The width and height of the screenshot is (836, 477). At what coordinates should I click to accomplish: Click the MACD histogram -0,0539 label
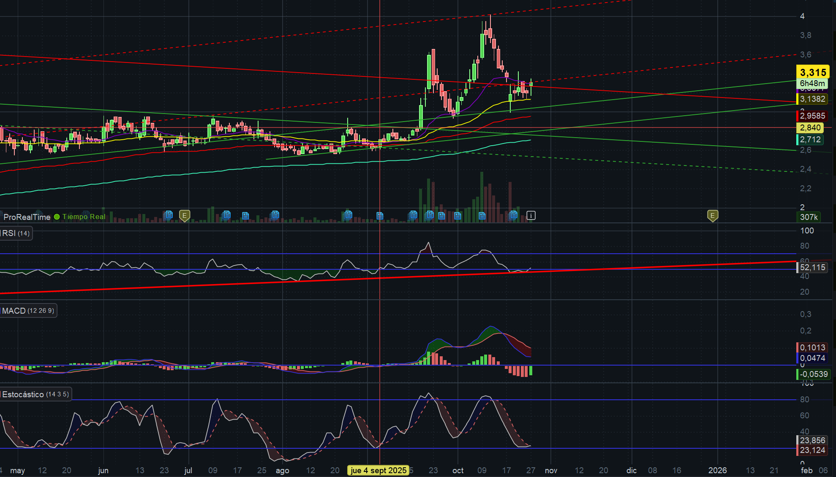click(x=814, y=374)
